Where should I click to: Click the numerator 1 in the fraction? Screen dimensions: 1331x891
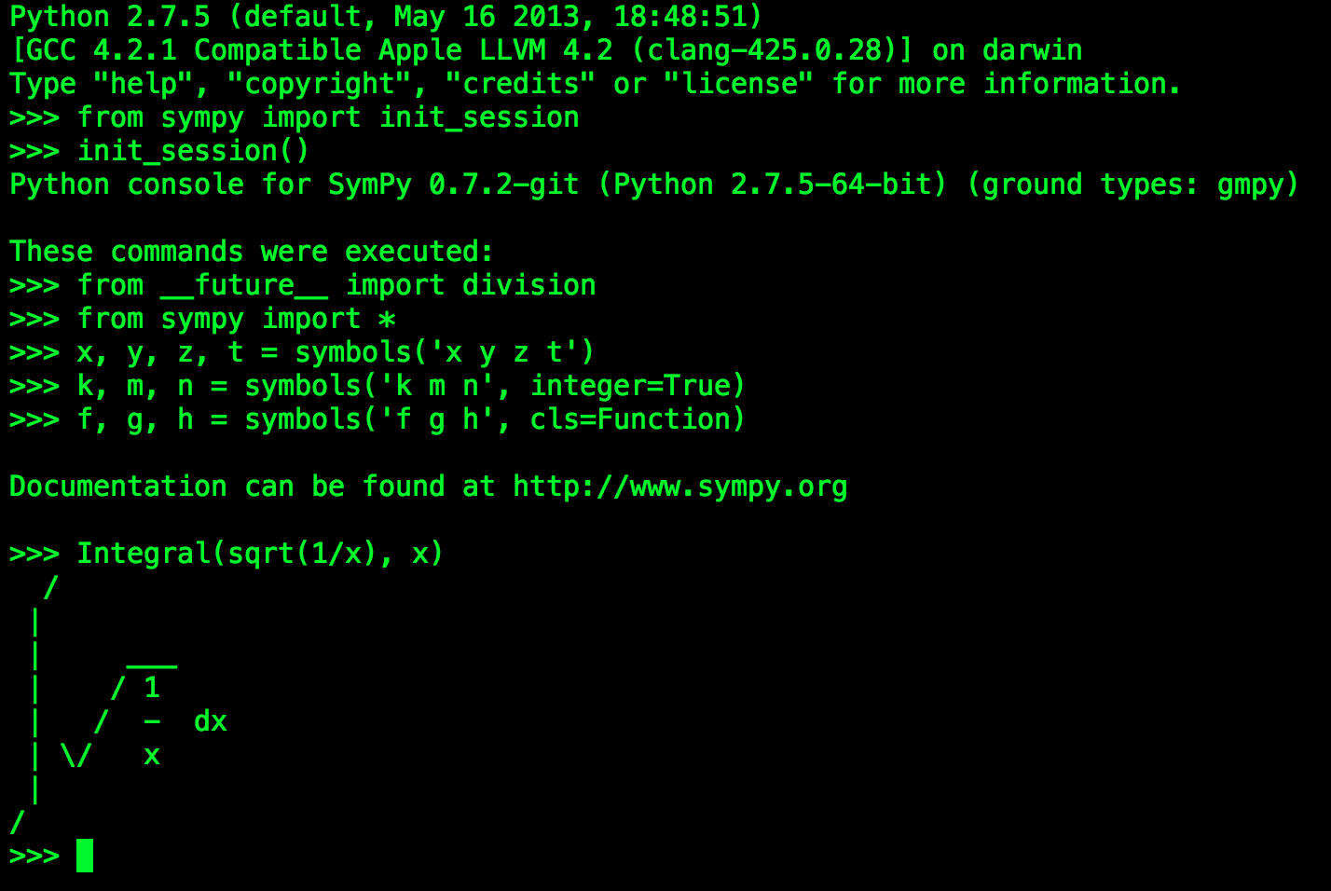[x=152, y=688]
